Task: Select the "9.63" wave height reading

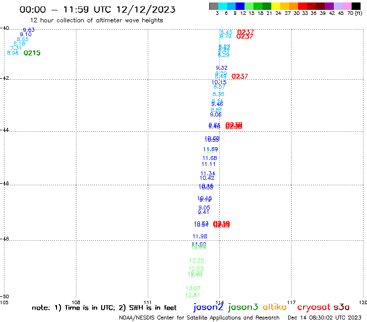Action: coord(29,30)
